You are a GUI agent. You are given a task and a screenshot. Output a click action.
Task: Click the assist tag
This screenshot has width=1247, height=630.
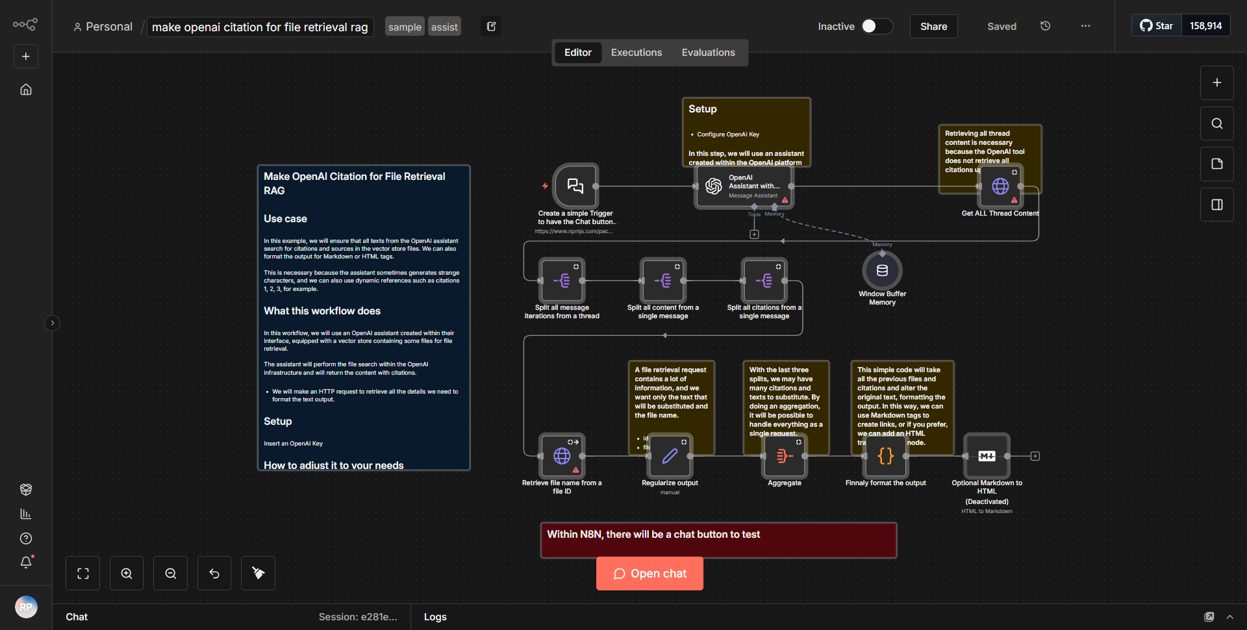[x=444, y=27]
